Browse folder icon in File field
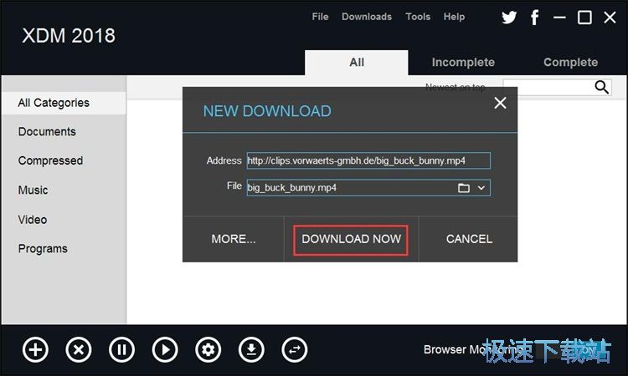The image size is (628, 376). (464, 188)
